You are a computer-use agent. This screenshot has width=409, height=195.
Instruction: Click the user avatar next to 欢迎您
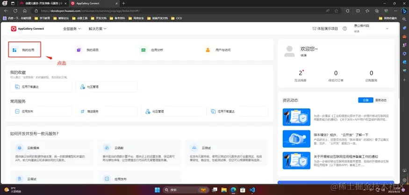(289, 51)
